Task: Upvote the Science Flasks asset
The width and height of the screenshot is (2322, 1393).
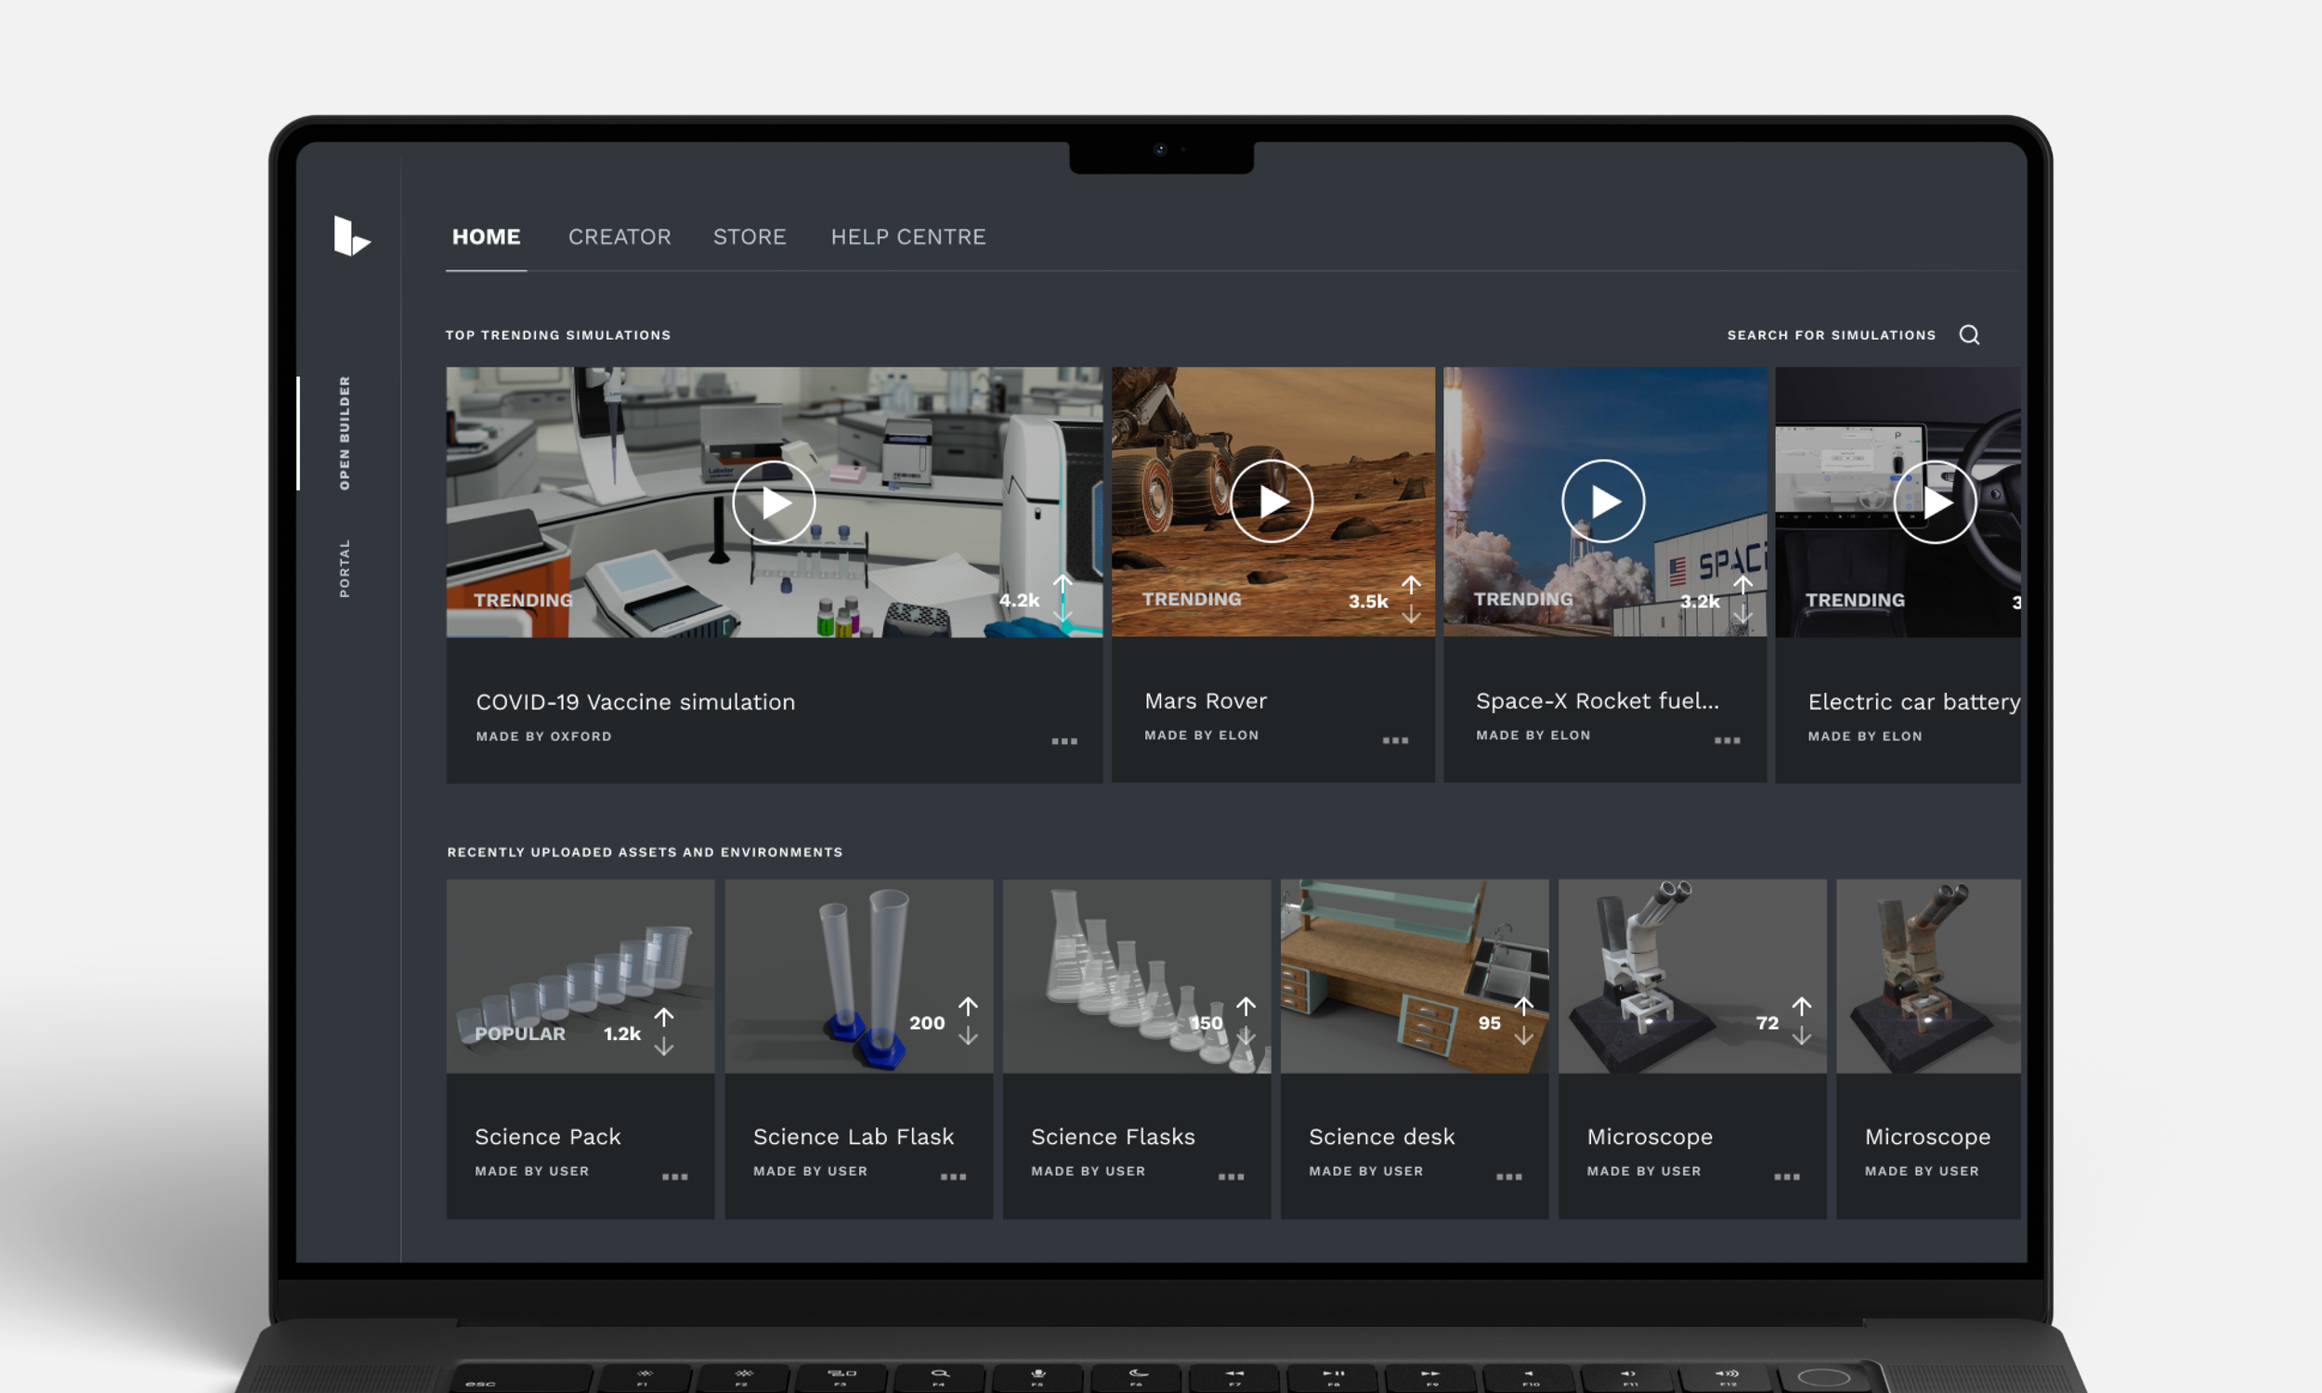Action: (x=1246, y=1007)
